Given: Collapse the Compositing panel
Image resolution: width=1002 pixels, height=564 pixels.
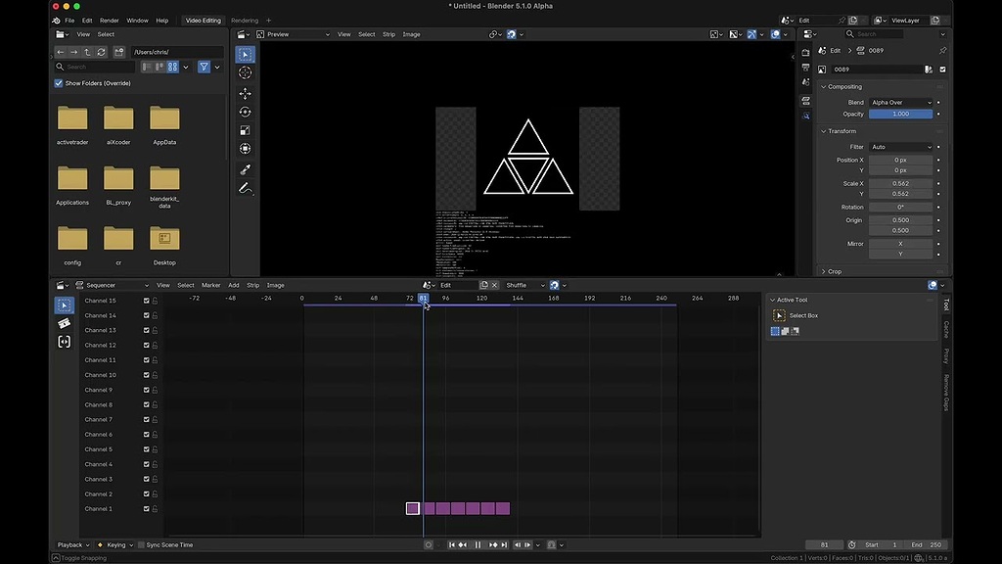Looking at the screenshot, I should coord(844,87).
